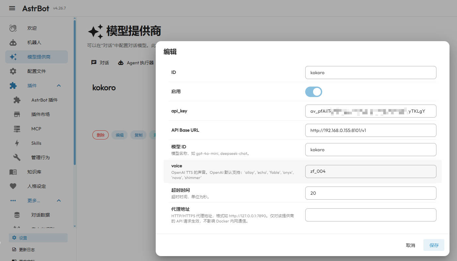Click the 知识库 book icon

(x=13, y=172)
